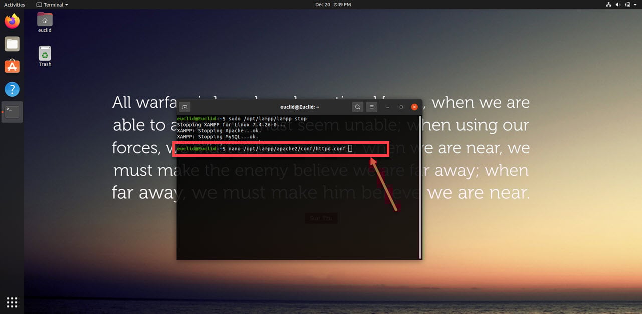Expand the system menu arrow in the top bar
The image size is (642, 314).
pyautogui.click(x=635, y=5)
